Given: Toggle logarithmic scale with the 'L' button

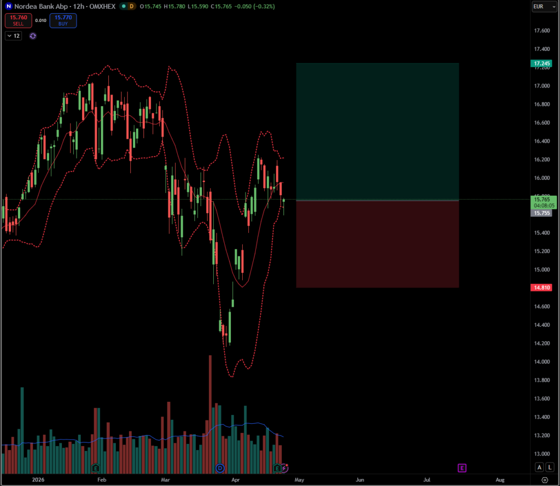Looking at the screenshot, I should tap(549, 467).
